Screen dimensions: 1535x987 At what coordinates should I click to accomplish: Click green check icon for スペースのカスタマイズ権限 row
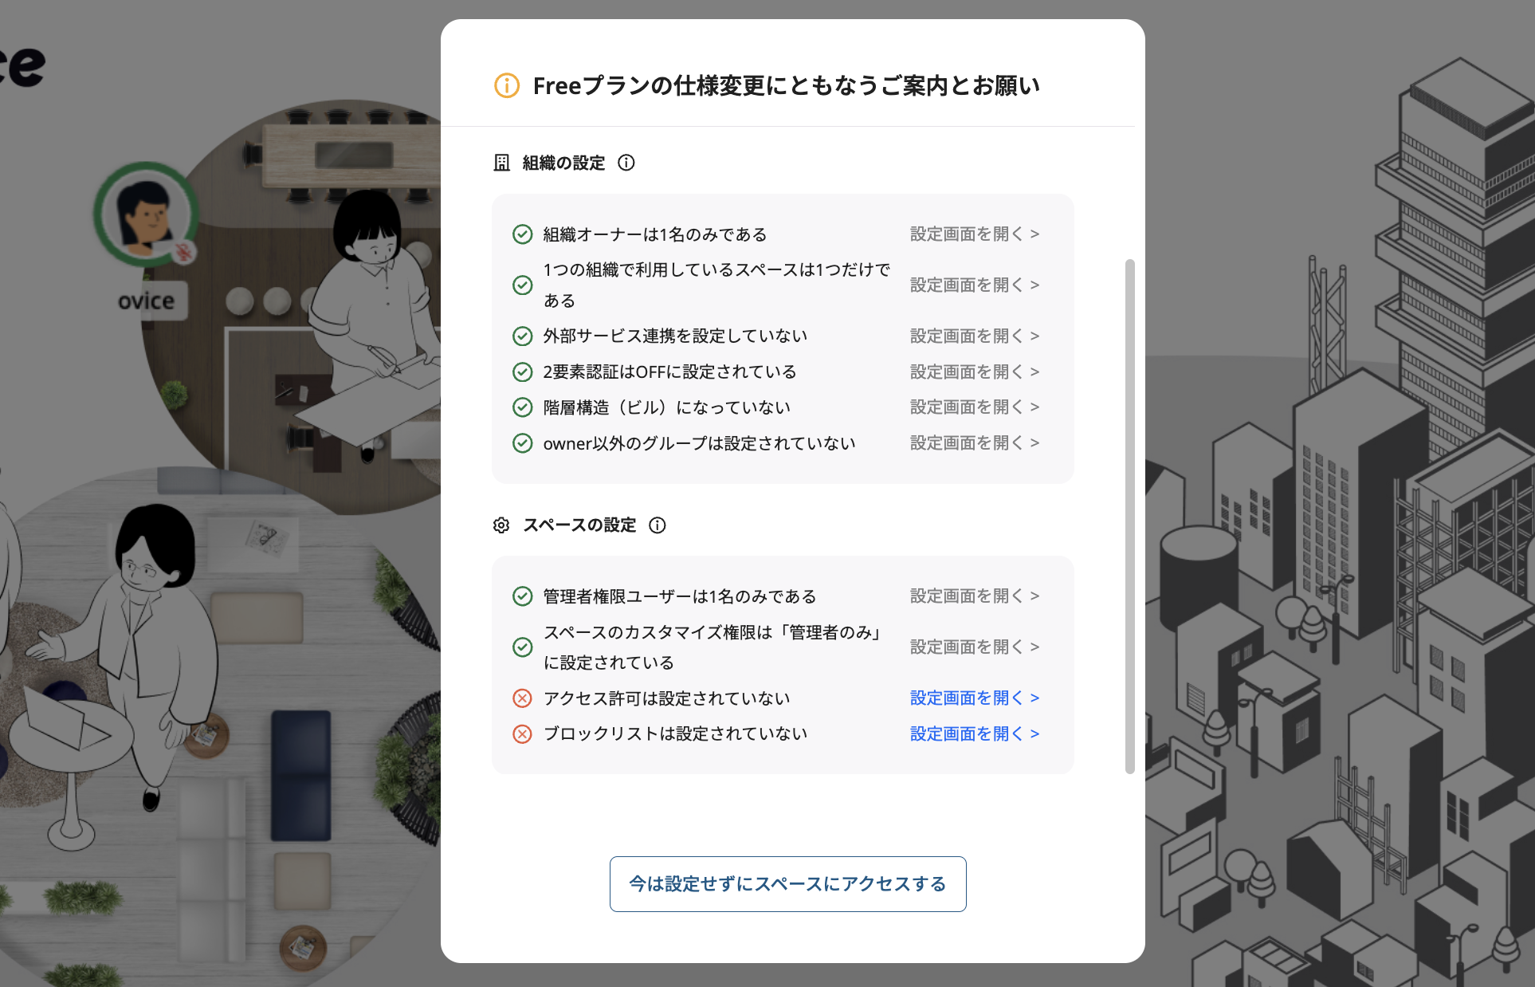click(522, 647)
